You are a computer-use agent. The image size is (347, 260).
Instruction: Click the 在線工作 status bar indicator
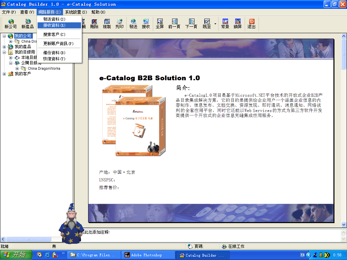[x=233, y=246]
